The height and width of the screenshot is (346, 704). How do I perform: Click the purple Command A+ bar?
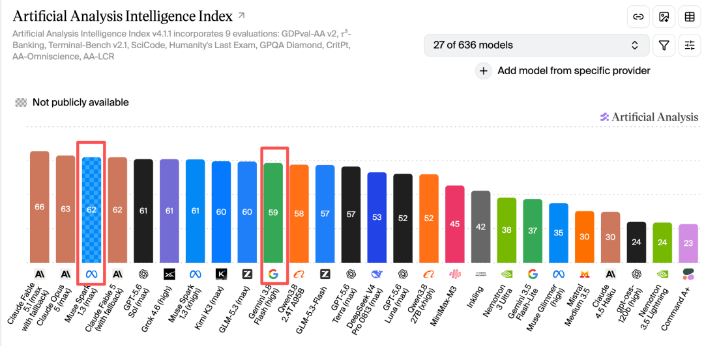click(688, 243)
